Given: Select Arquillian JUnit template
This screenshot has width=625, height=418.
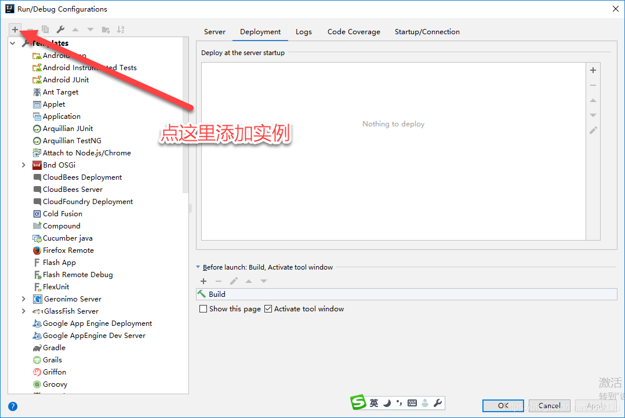Looking at the screenshot, I should click(63, 129).
